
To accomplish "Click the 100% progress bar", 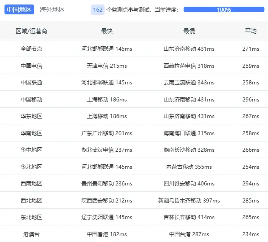I will tap(224, 9).
